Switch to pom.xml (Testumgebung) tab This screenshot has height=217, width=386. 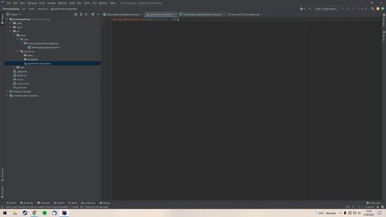click(245, 14)
